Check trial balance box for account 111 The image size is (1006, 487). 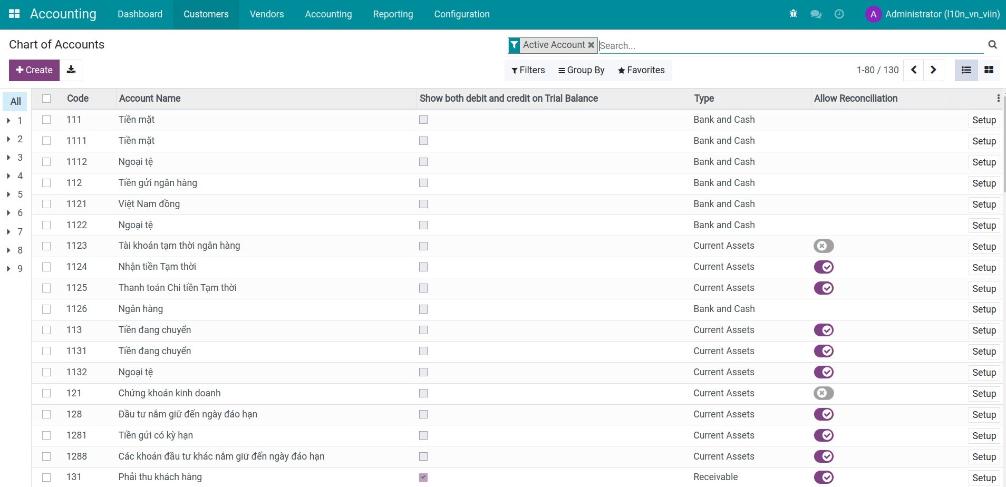click(x=423, y=120)
